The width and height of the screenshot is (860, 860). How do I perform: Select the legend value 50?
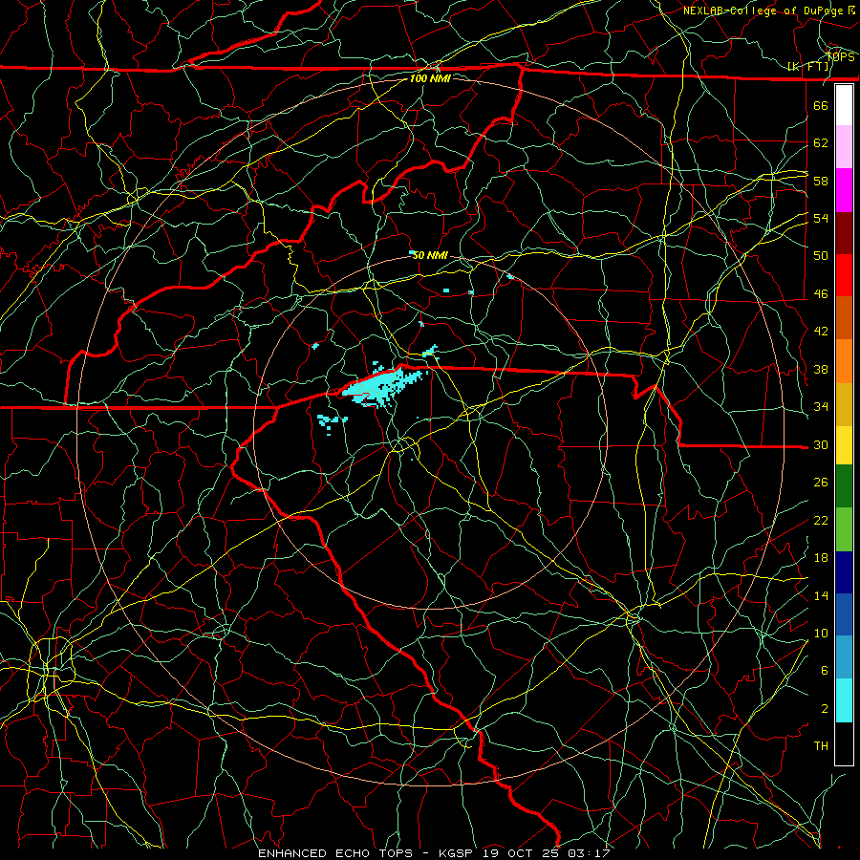821,255
